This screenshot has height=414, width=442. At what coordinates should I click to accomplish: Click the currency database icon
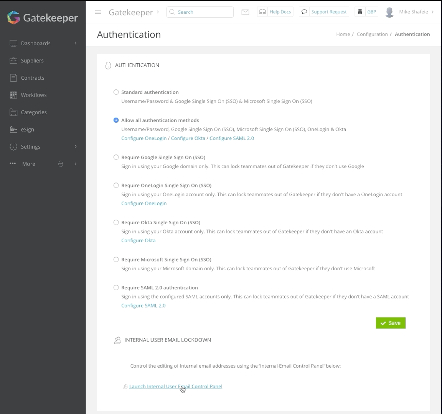(360, 12)
